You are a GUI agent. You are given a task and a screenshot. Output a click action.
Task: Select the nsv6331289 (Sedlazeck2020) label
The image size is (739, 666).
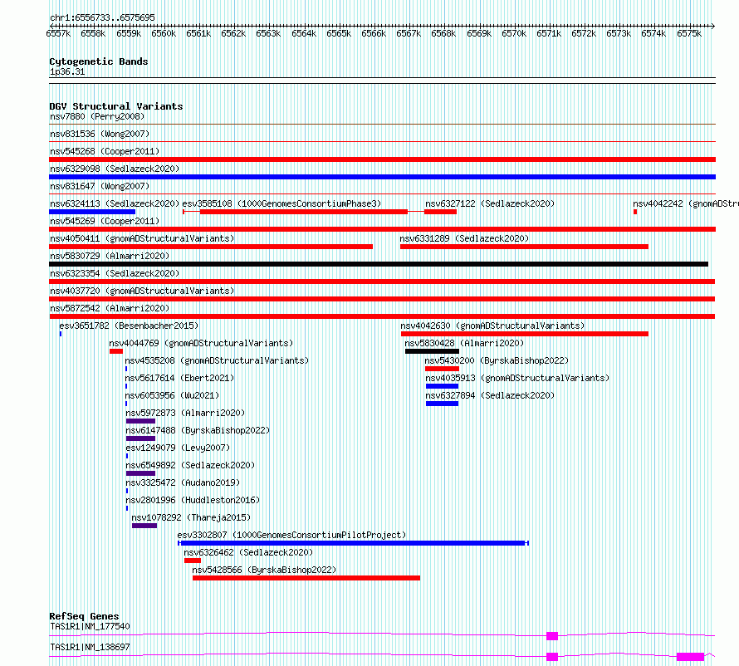click(464, 238)
